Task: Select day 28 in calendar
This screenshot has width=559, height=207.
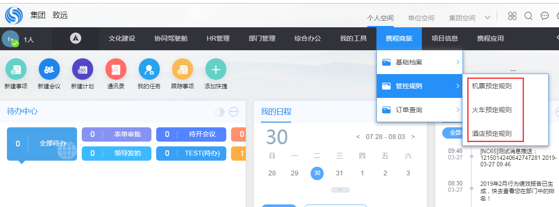Action: (x=272, y=173)
